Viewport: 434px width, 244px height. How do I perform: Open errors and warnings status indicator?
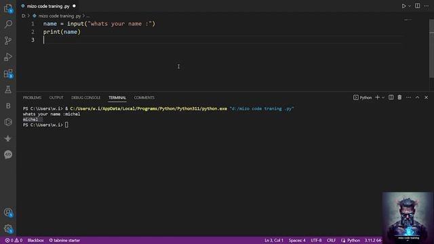[14, 241]
